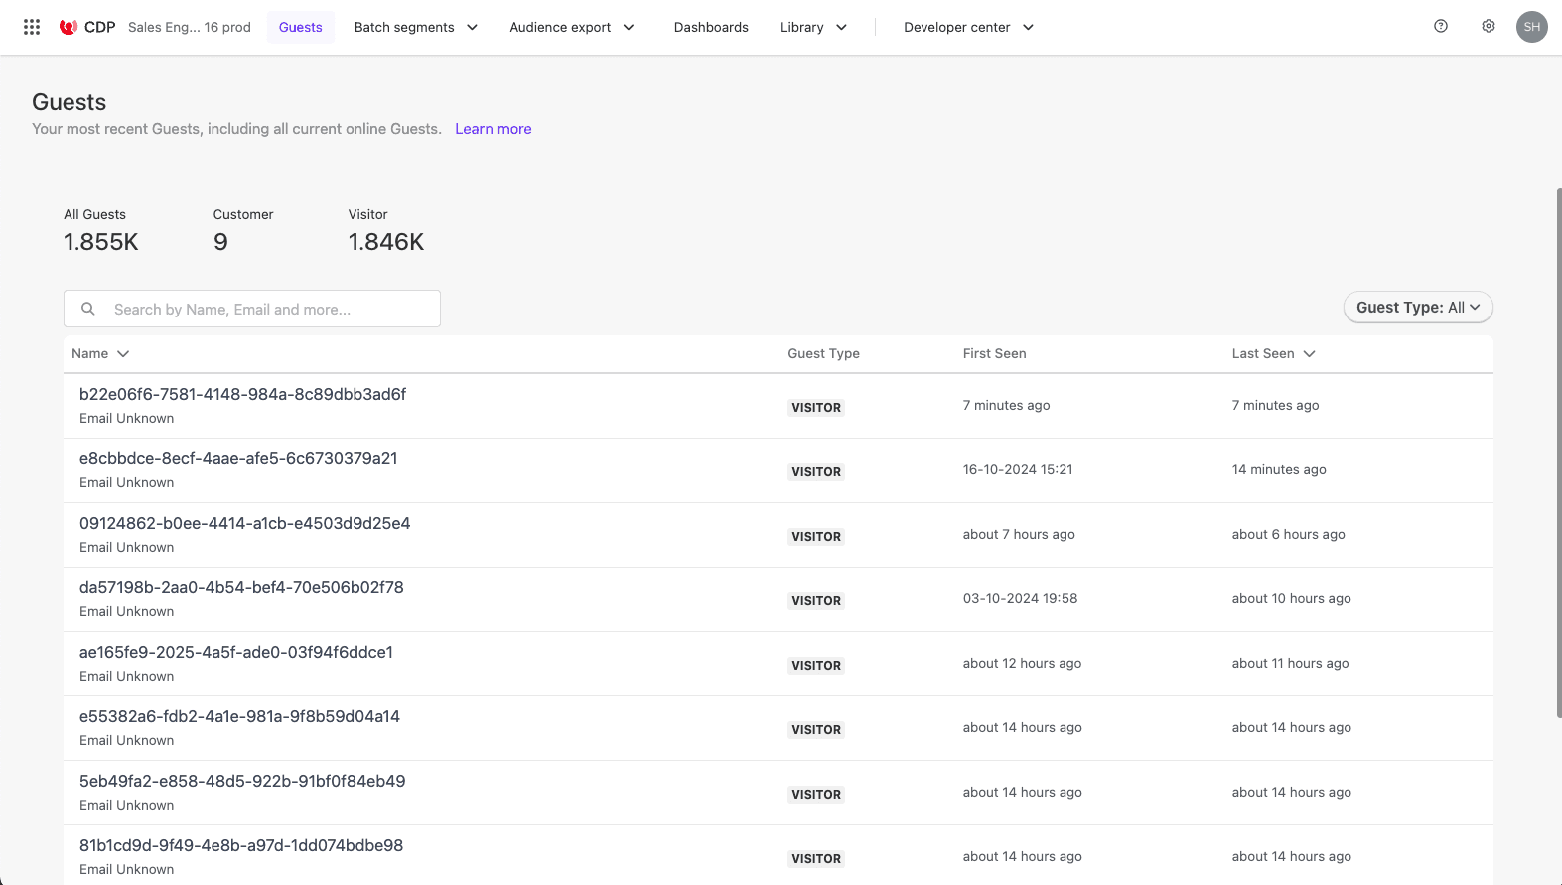Expand the Batch segments menu

coord(415,27)
